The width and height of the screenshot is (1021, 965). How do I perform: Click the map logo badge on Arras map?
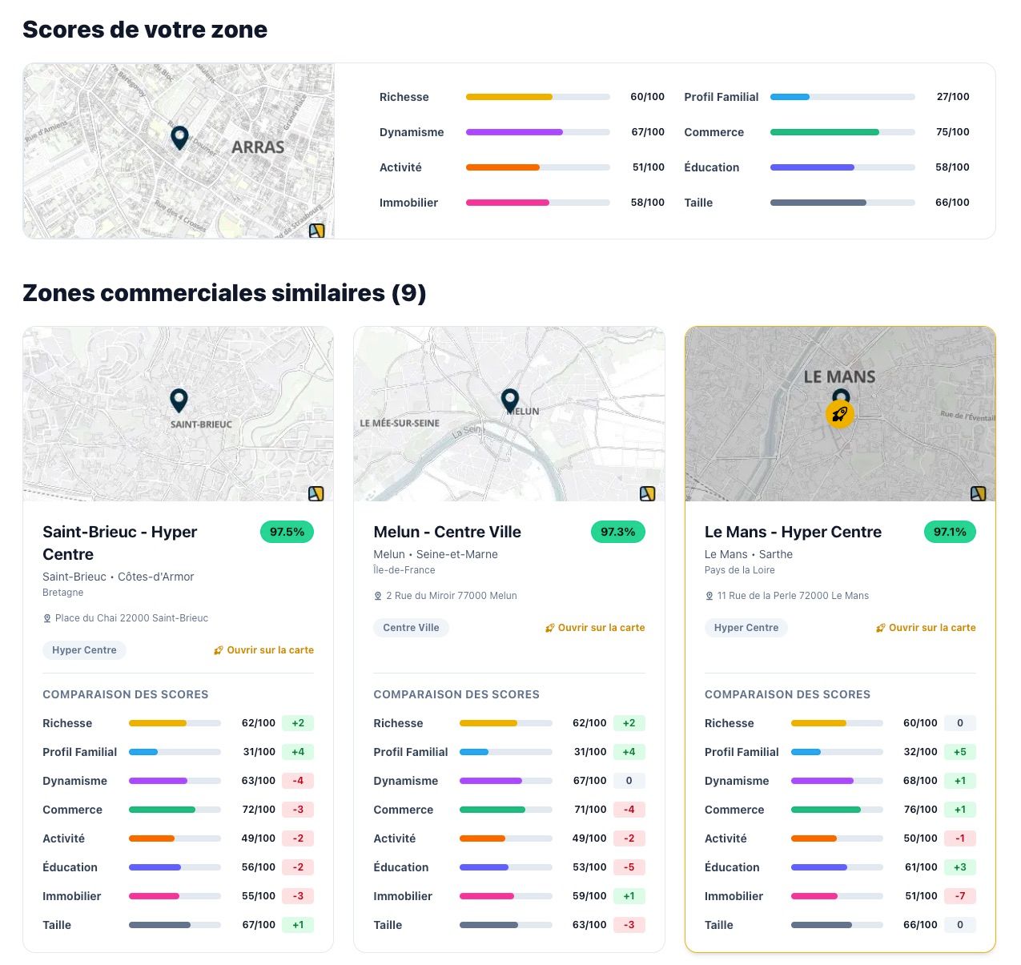pyautogui.click(x=316, y=231)
